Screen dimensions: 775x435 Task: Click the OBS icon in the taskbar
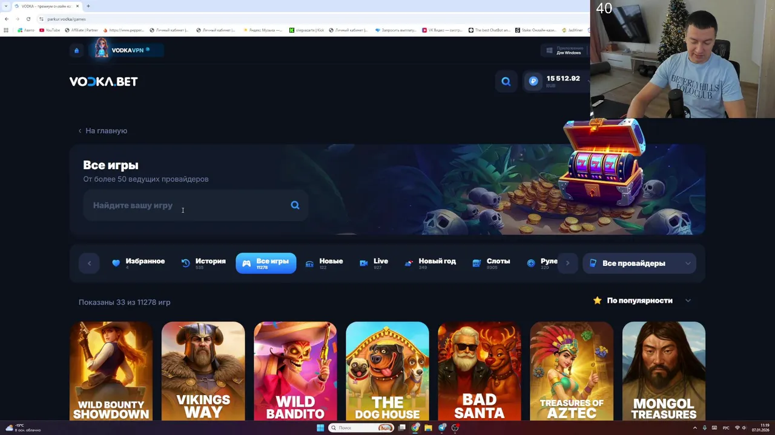pos(455,428)
